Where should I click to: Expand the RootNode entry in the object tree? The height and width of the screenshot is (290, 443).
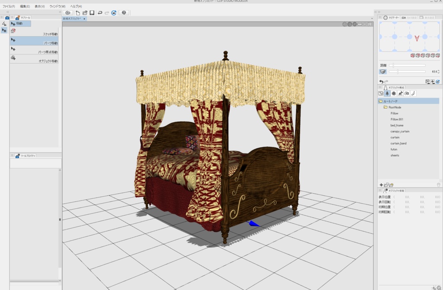point(385,107)
